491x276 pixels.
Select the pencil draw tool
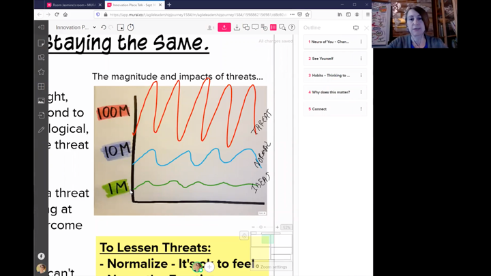(x=41, y=129)
